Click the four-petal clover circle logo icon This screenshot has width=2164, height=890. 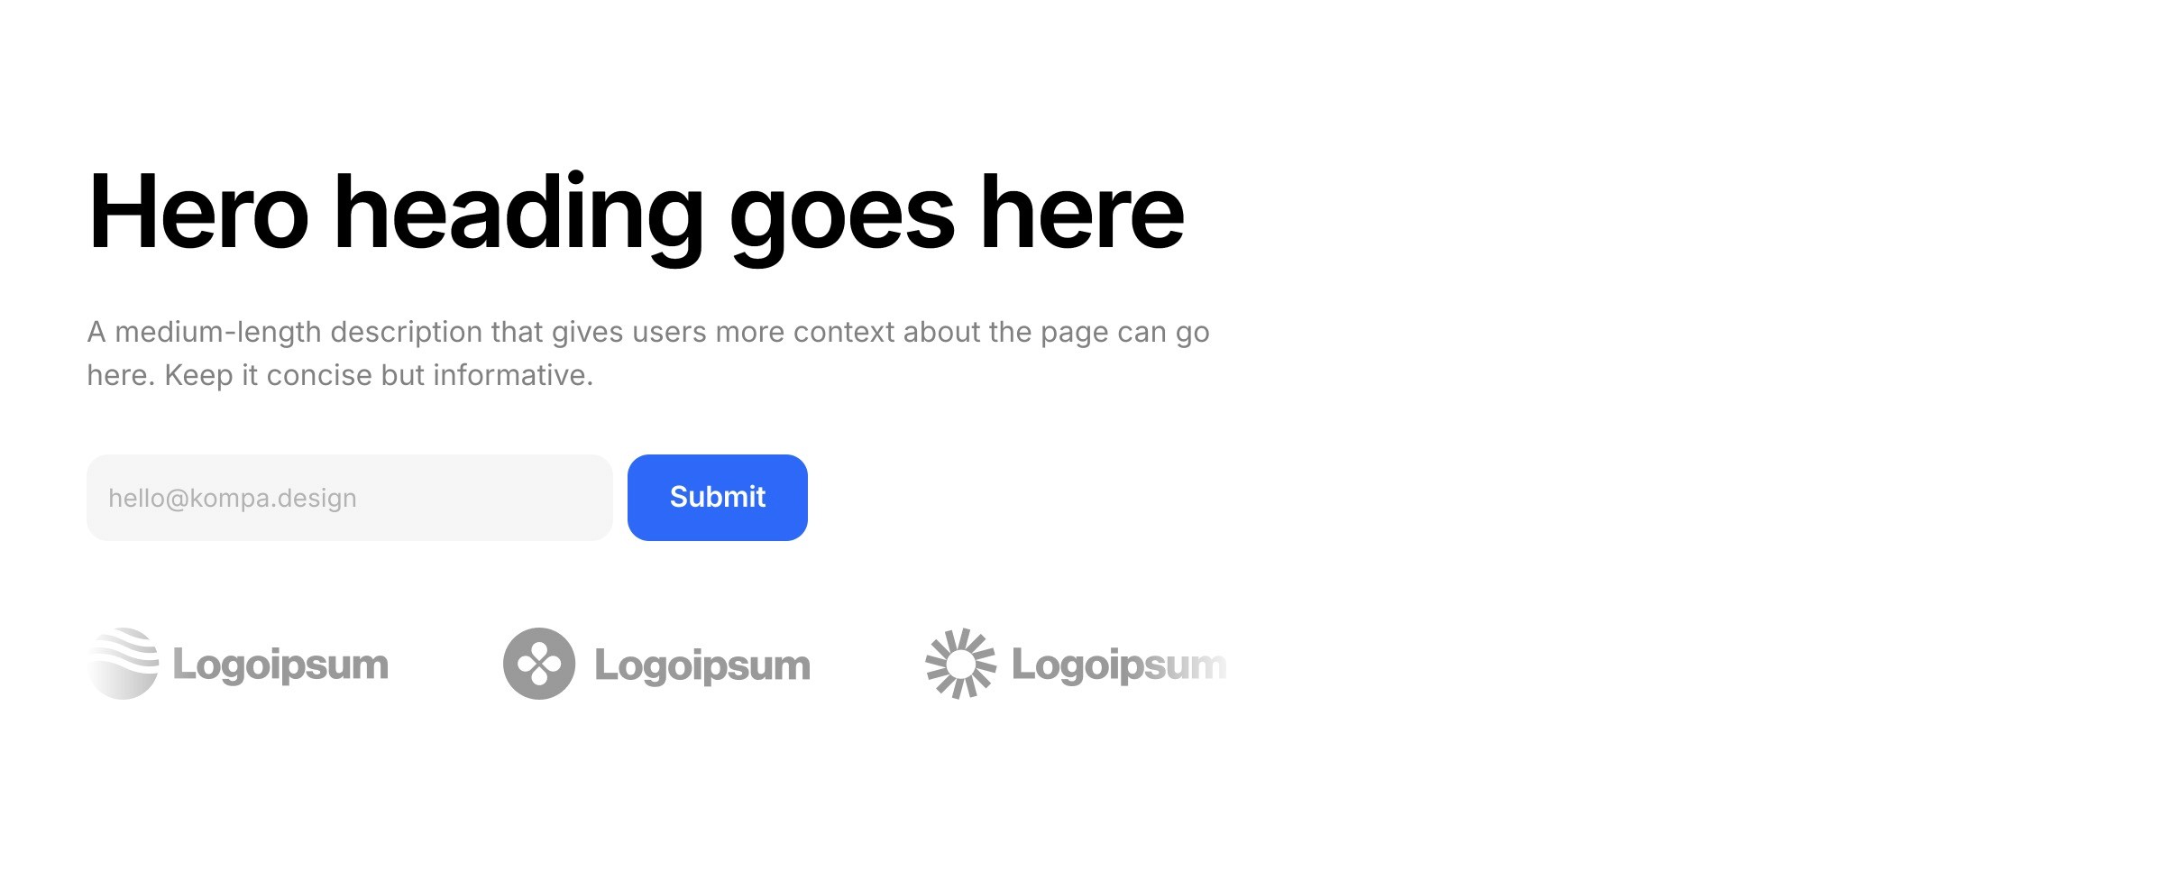pos(539,664)
